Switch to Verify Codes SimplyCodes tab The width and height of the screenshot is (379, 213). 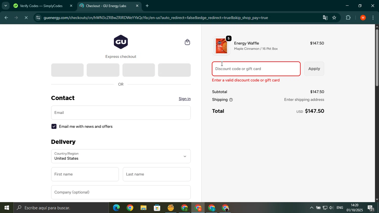(41, 6)
